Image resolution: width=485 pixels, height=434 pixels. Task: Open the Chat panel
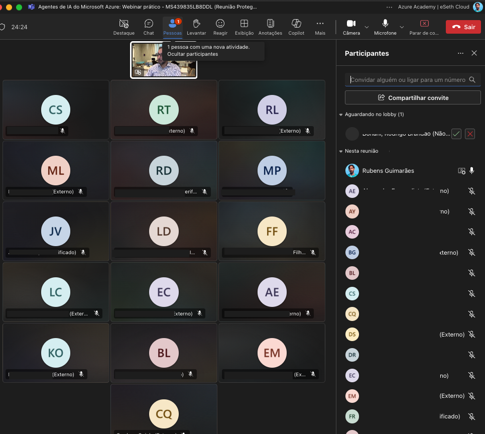pos(149,26)
